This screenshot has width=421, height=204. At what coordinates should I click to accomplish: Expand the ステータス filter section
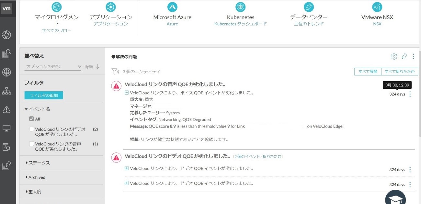point(37,163)
